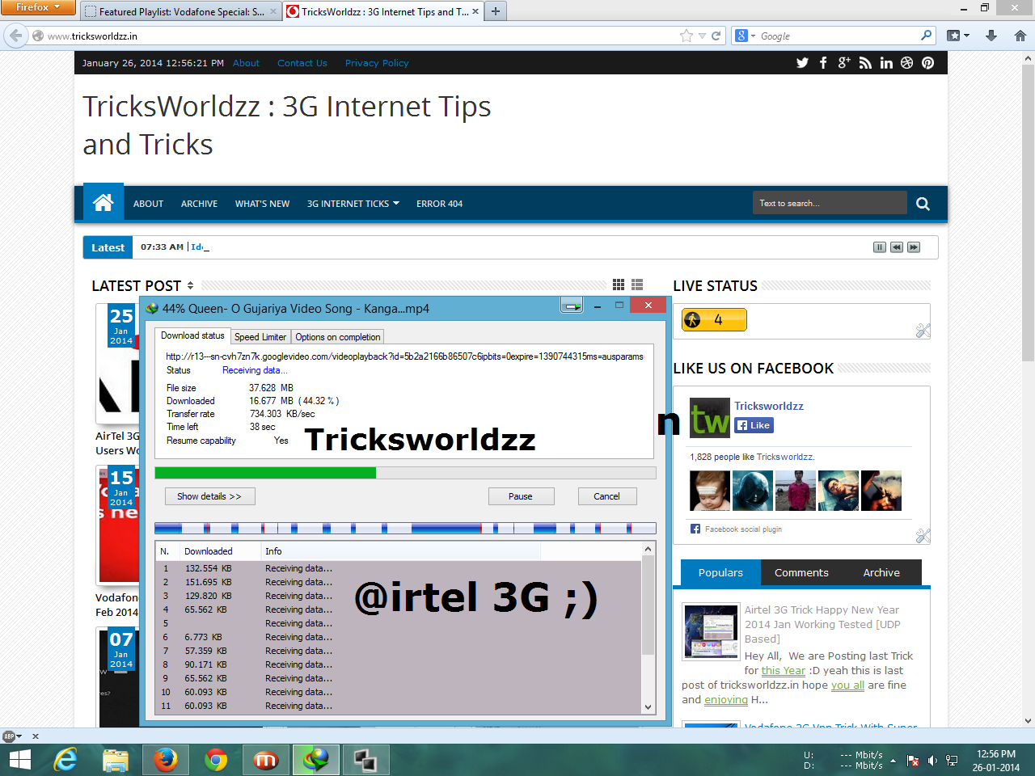Viewport: 1035px width, 776px height.
Task: Open the Tricksworldzz Facebook page link
Action: pos(769,406)
